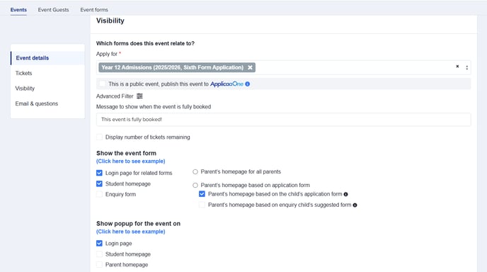
Task: Remove the Year 12 Admissions tag
Action: (x=250, y=67)
